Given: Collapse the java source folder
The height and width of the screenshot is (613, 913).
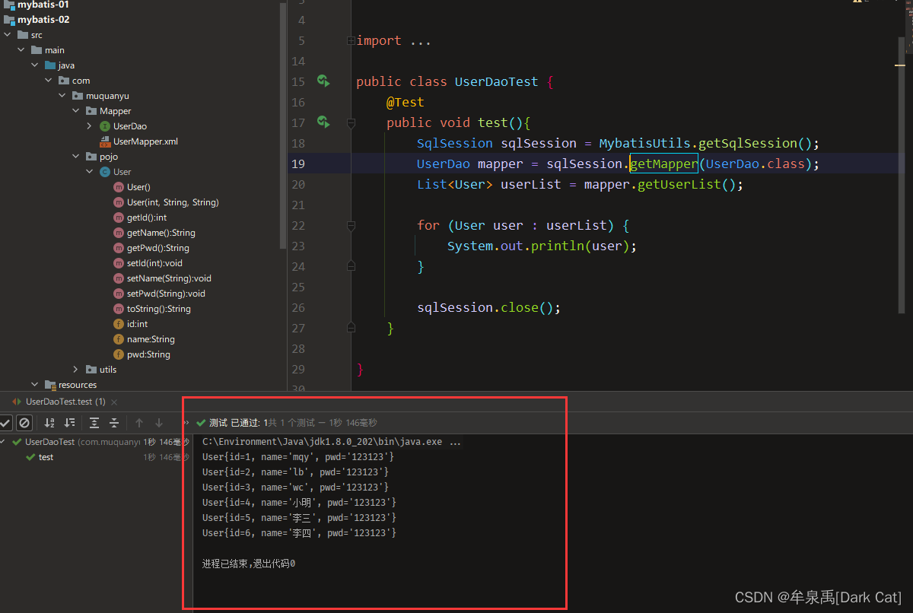Looking at the screenshot, I should click(35, 65).
